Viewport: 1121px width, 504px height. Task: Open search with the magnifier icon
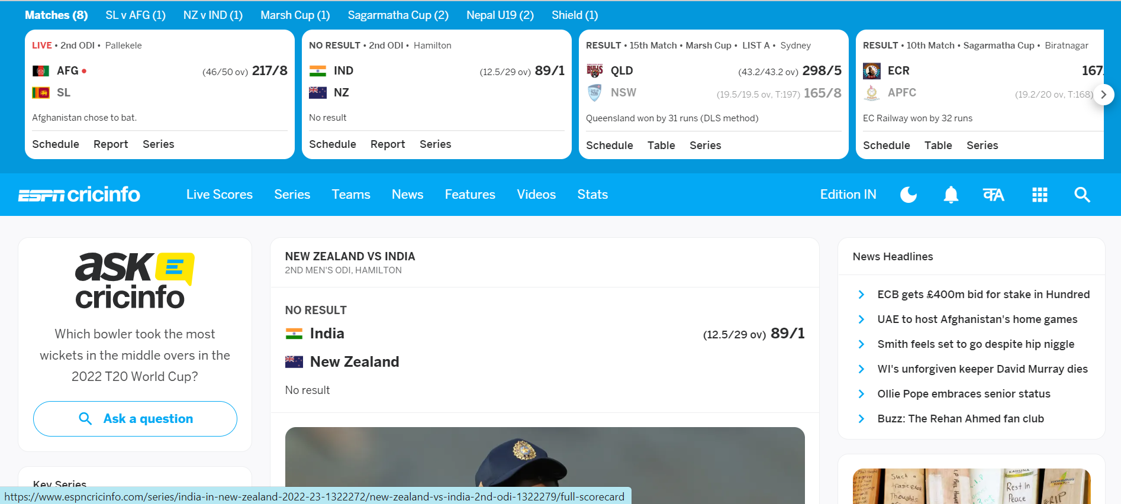1082,195
